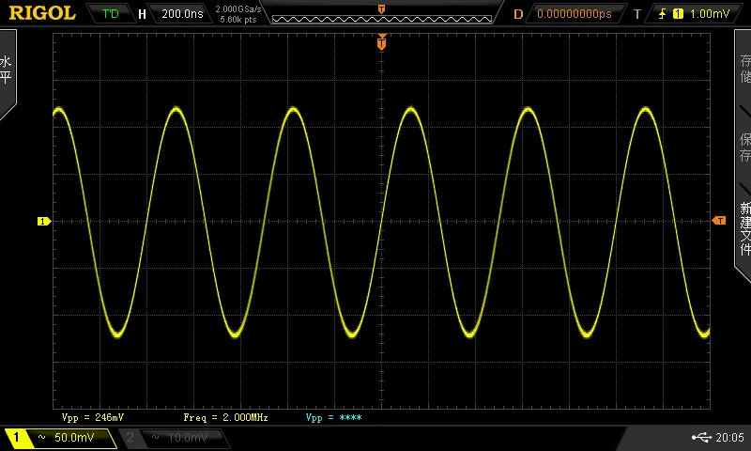Click the RIGOL logo
Screen dimensions: 751x451
tap(42, 13)
